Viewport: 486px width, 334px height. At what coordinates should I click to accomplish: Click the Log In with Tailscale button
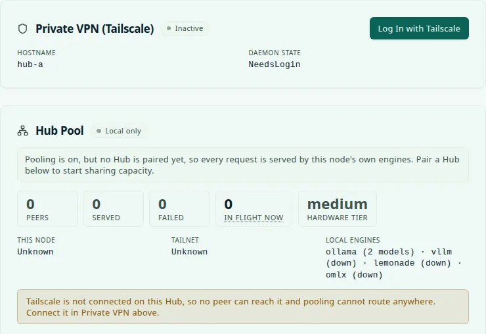tap(419, 28)
